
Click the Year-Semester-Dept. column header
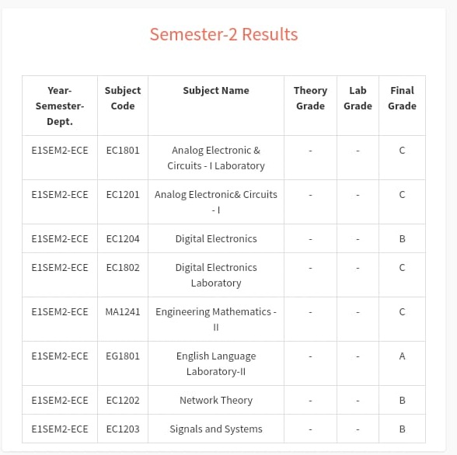(60, 106)
